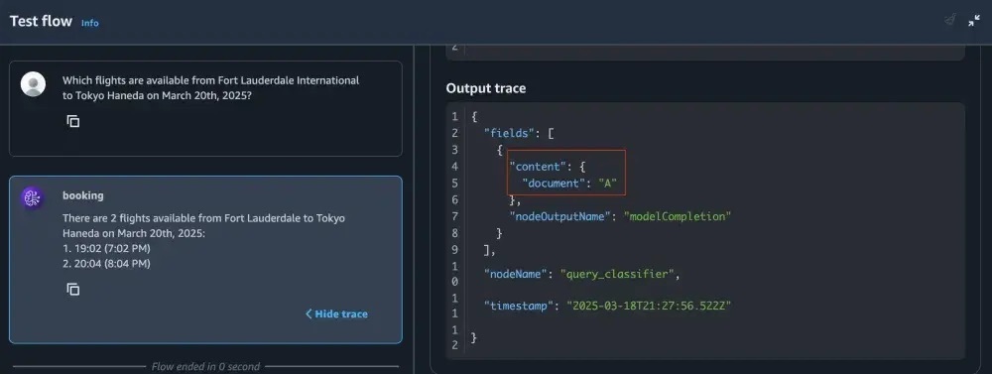Click the Flow ended in 0 second text
This screenshot has width=992, height=374.
click(205, 366)
